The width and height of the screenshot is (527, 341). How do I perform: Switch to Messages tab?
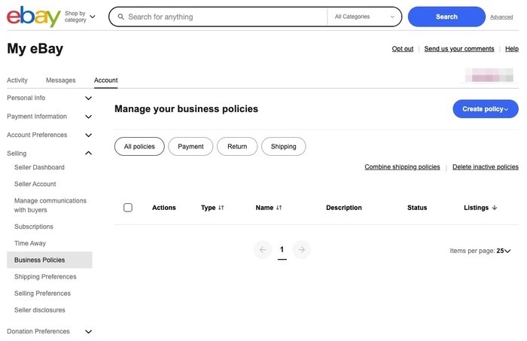(x=61, y=81)
